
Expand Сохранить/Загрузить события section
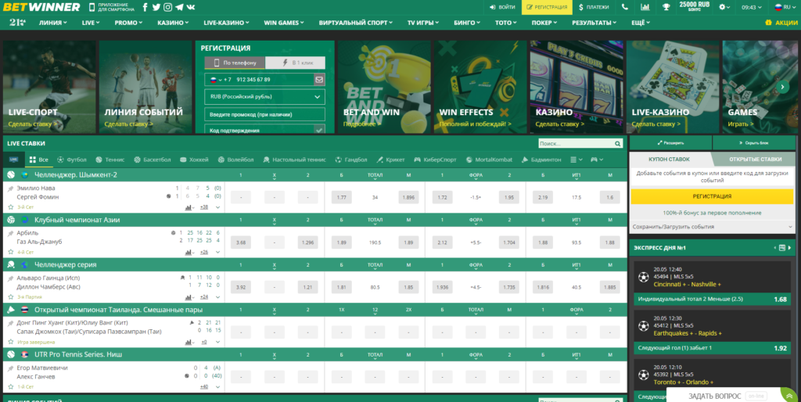tap(712, 227)
